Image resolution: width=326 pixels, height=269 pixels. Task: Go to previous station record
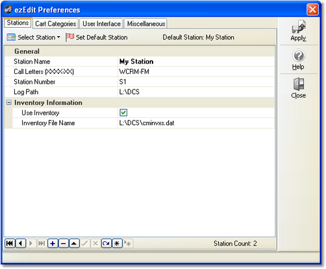pyautogui.click(x=21, y=244)
